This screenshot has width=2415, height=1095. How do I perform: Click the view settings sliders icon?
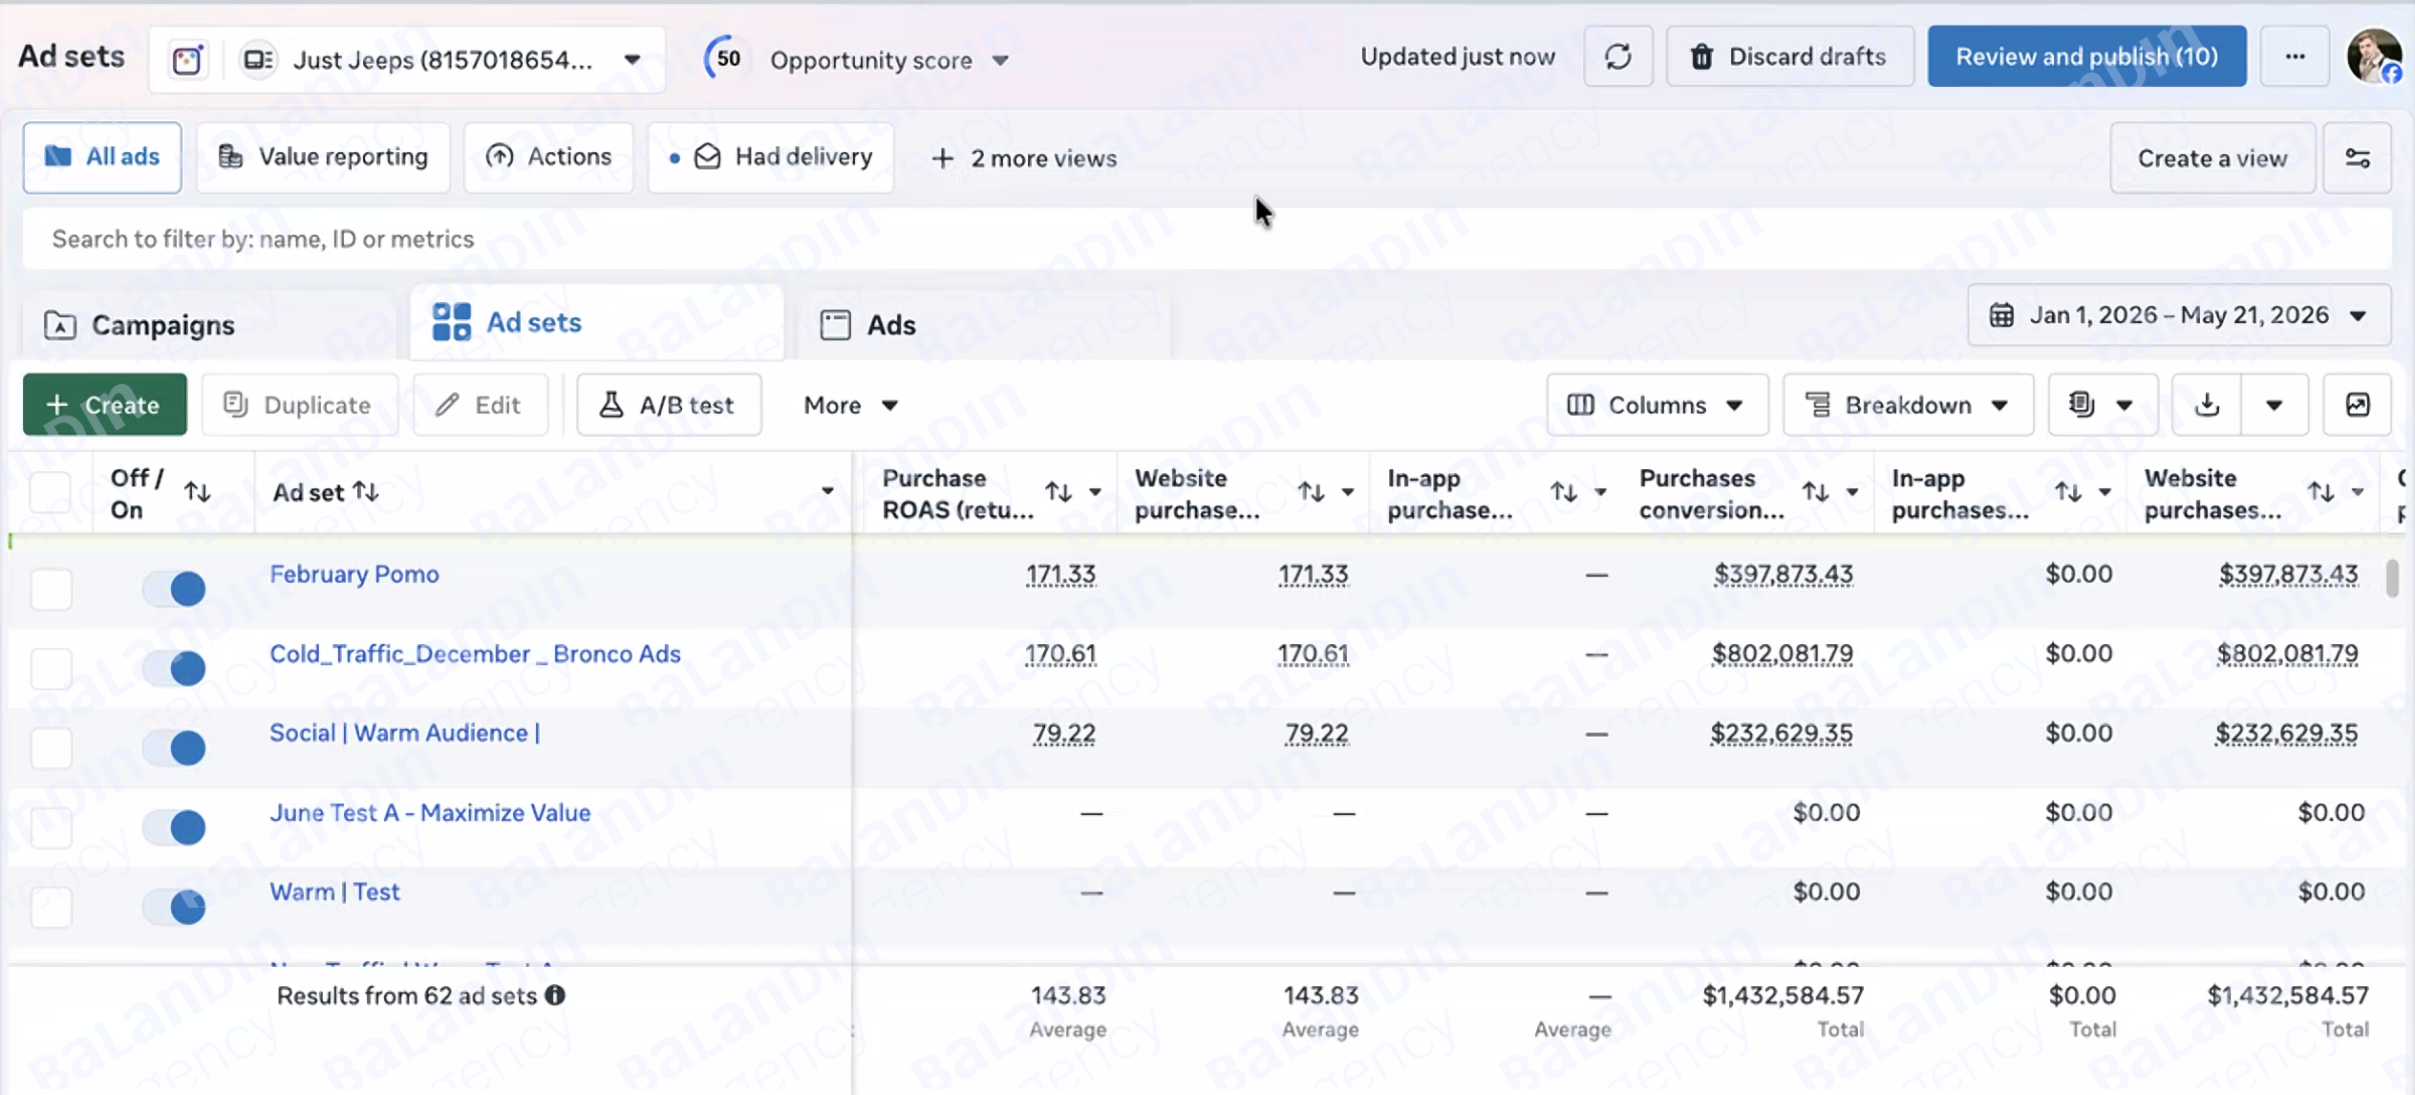tap(2357, 159)
